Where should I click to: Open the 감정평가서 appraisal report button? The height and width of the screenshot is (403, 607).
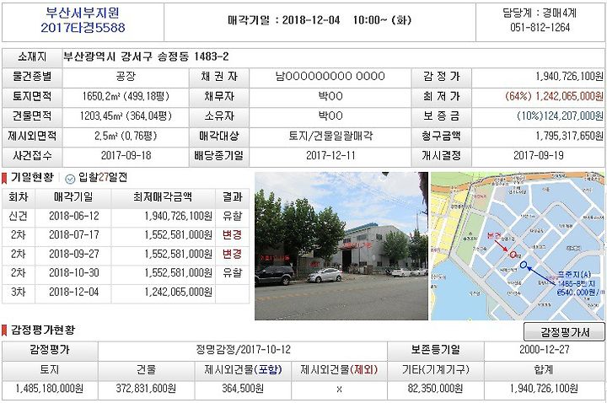pyautogui.click(x=564, y=332)
